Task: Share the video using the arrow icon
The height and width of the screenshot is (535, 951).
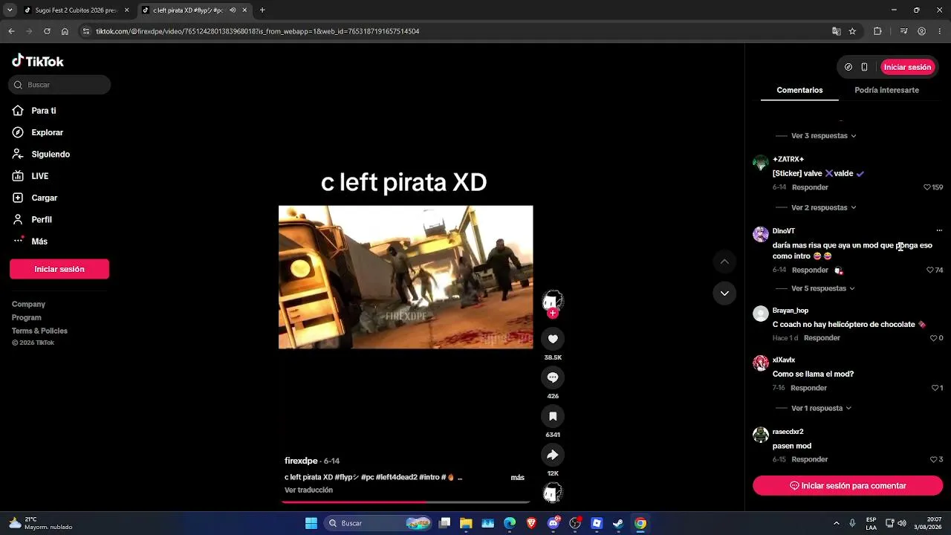Action: 553,455
